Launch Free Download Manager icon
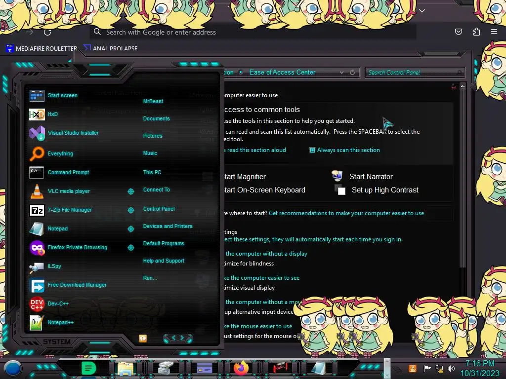This screenshot has width=506, height=379. (x=37, y=285)
